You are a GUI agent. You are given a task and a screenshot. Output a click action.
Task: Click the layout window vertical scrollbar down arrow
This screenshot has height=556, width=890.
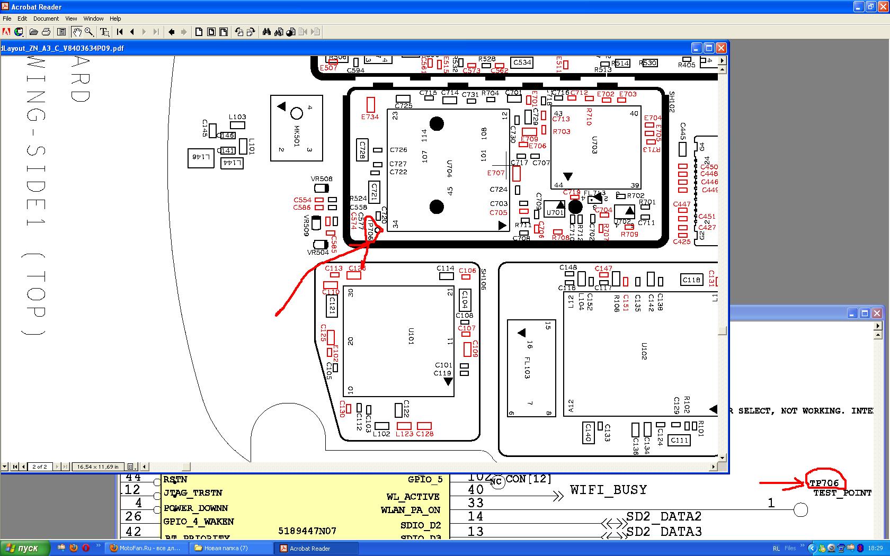click(722, 458)
